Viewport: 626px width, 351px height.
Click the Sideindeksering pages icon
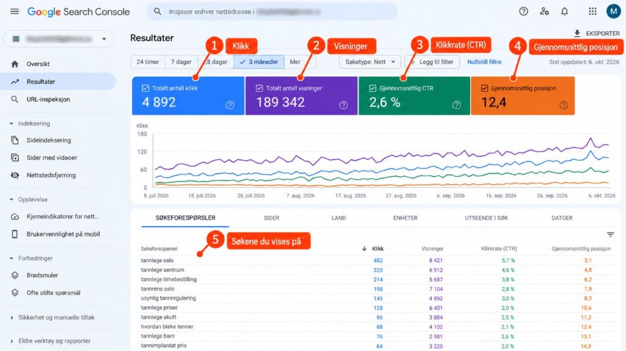click(15, 140)
